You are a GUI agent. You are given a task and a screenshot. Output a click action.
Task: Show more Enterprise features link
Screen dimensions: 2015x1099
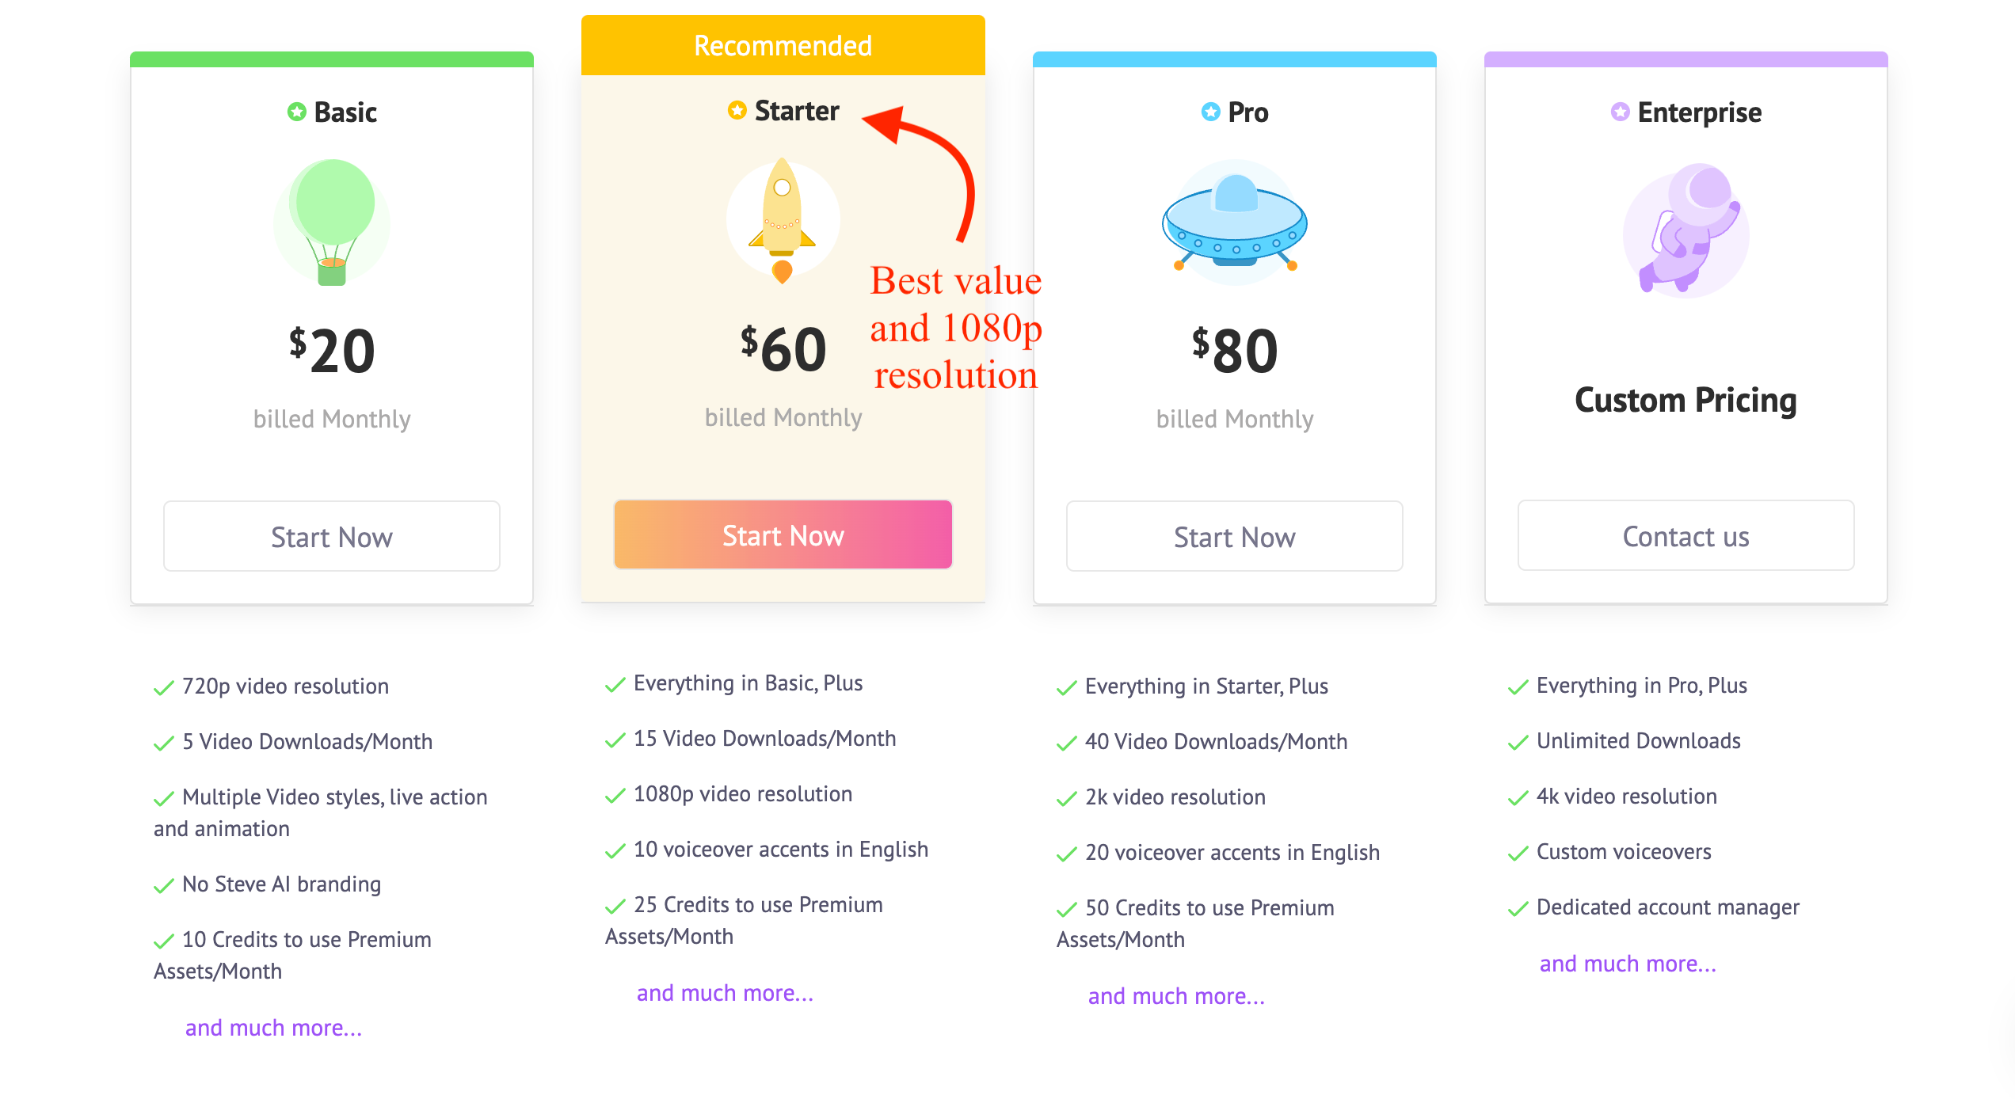click(x=1628, y=963)
